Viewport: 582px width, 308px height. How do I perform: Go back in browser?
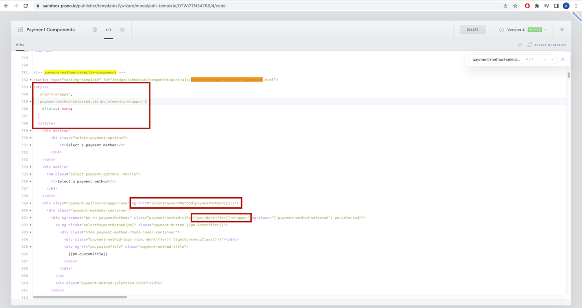pos(6,6)
